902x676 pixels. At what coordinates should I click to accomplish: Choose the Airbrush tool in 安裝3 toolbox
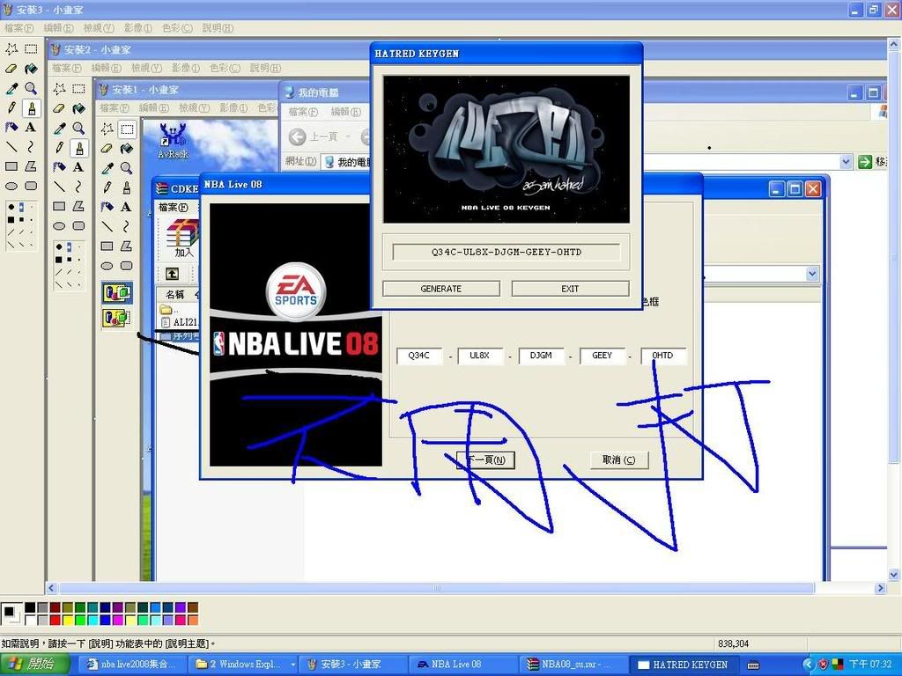[11, 127]
